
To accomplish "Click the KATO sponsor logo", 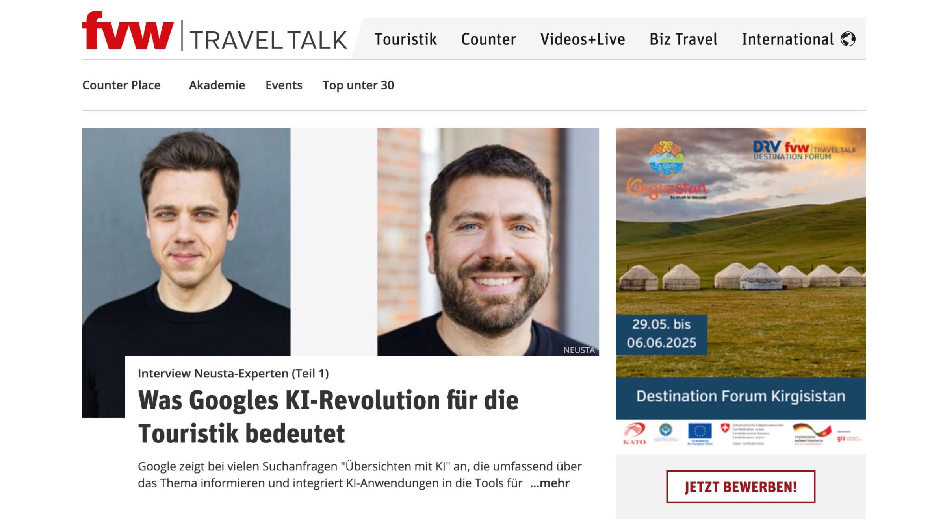I will coord(635,433).
